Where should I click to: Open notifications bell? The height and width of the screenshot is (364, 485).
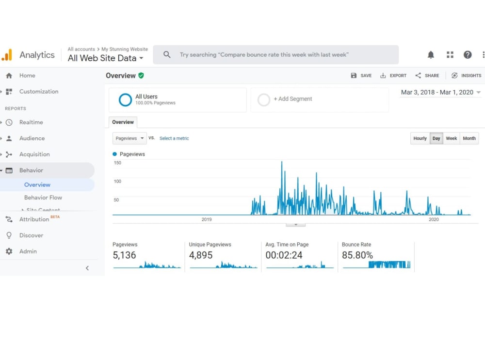[x=431, y=55]
